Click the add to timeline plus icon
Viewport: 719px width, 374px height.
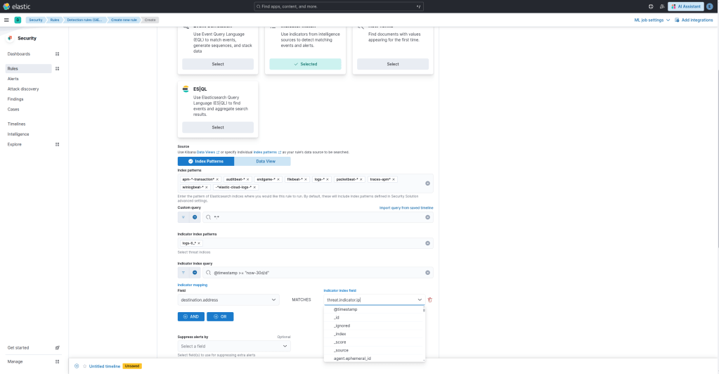coord(77,366)
